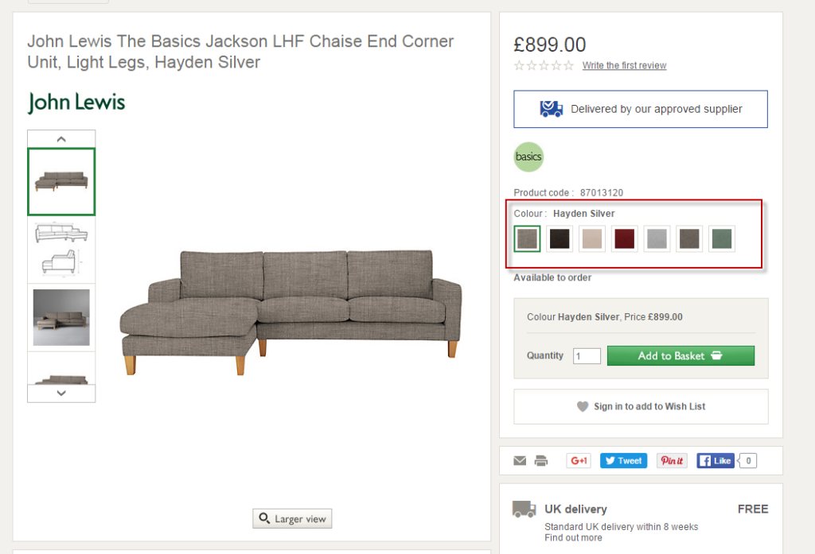Click the Tweet button
The image size is (815, 554).
[623, 460]
